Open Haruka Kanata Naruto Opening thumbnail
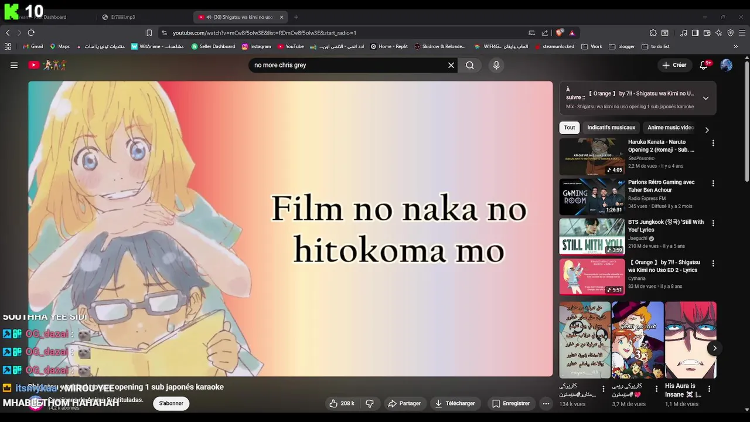 pos(592,156)
